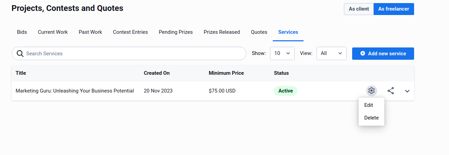The width and height of the screenshot is (449, 155).
Task: Select Edit from the context menu
Action: pos(369,105)
